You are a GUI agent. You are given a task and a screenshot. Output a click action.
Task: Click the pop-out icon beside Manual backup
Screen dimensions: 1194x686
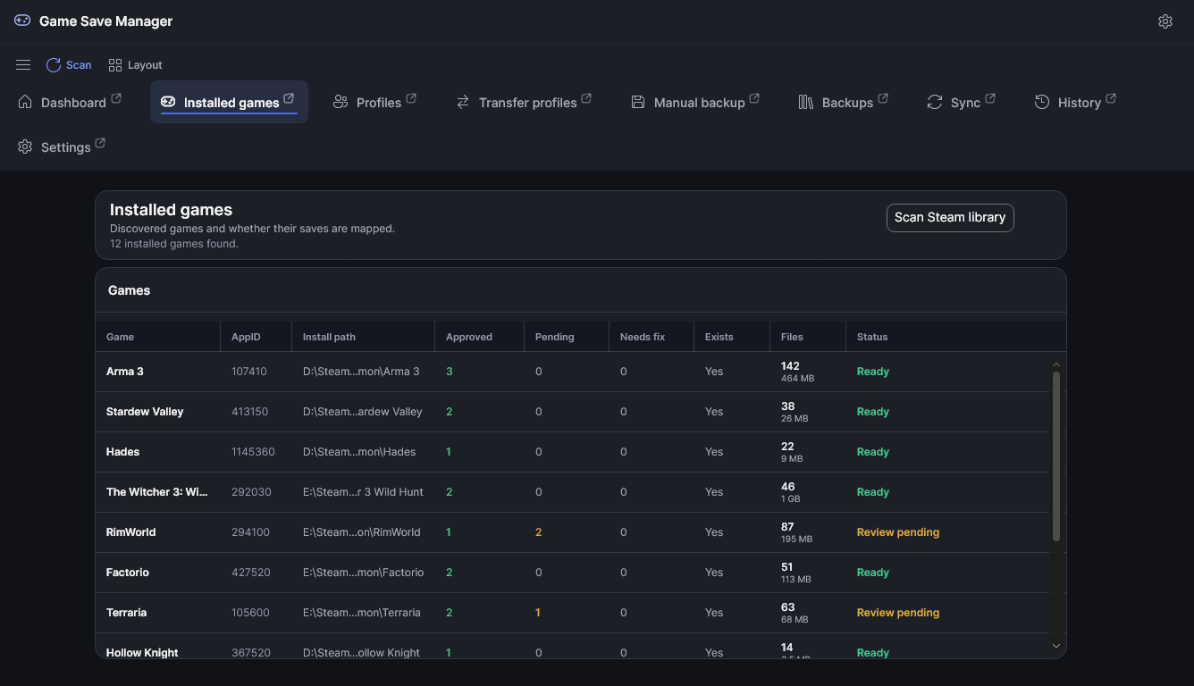pos(754,98)
